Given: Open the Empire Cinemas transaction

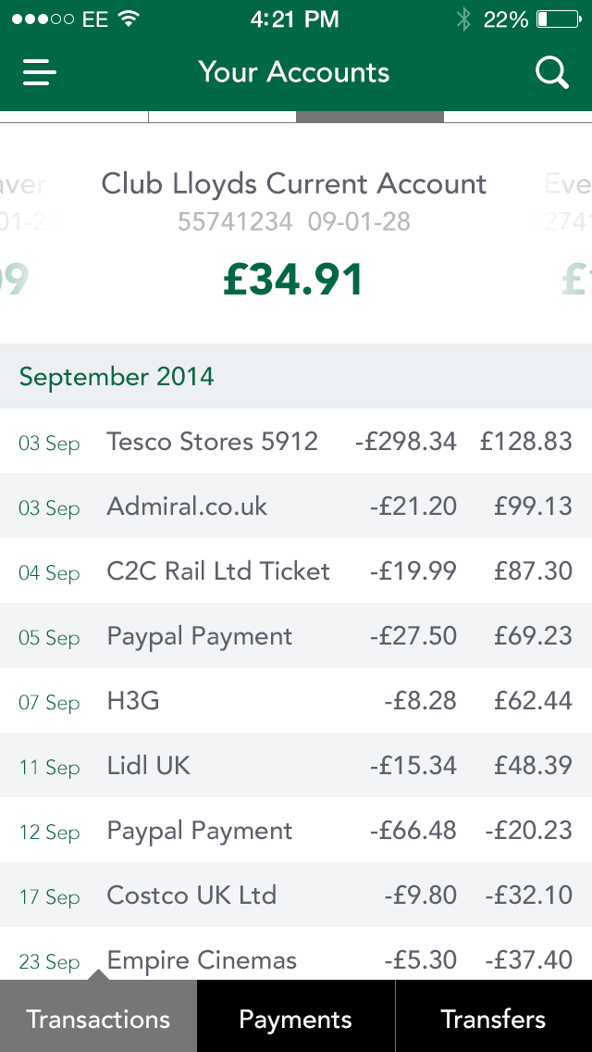Looking at the screenshot, I should click(x=295, y=958).
